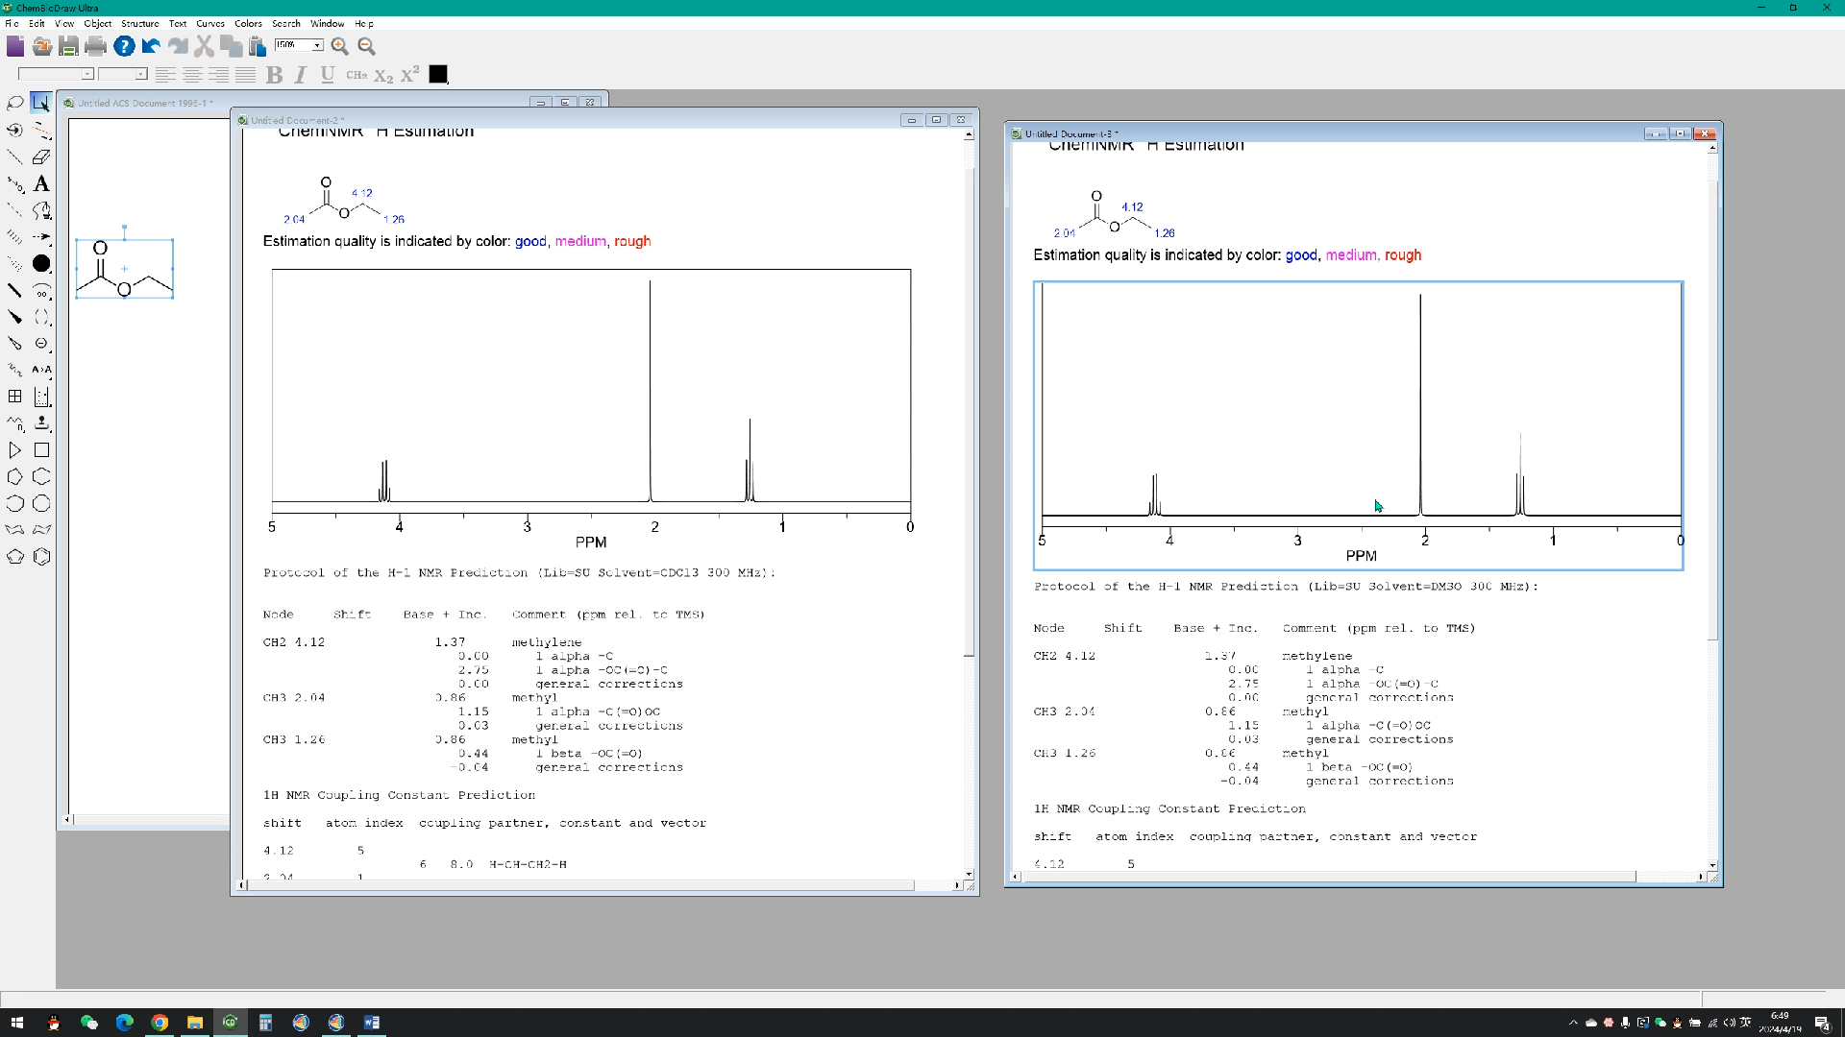Screen dimensions: 1845x1037
Task: Toggle Italic text formatting
Action: click(301, 75)
